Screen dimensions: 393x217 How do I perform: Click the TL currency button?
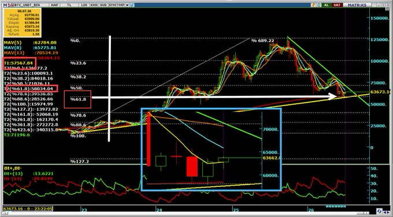(69, 5)
